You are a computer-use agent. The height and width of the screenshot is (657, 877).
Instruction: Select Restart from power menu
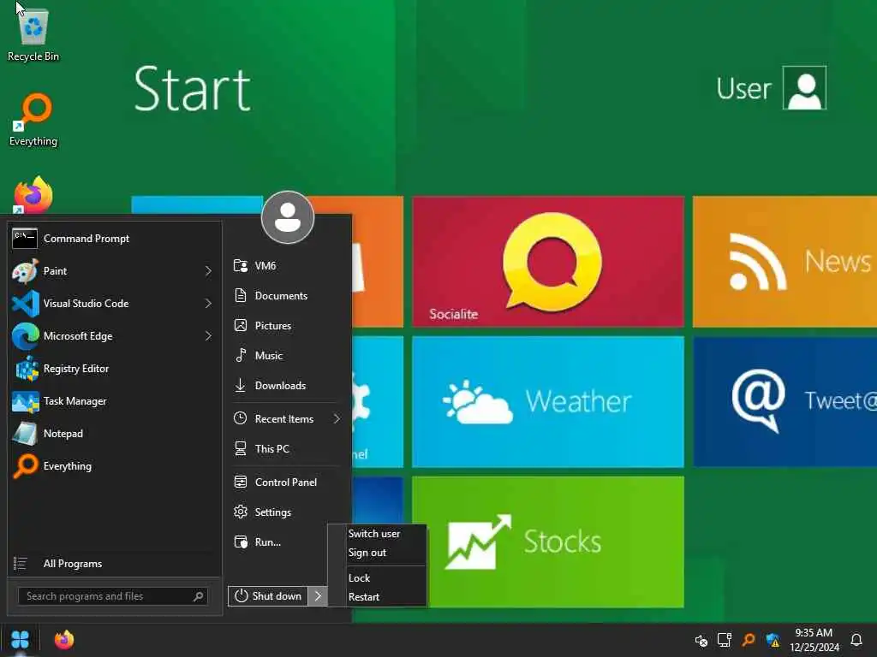point(378,596)
